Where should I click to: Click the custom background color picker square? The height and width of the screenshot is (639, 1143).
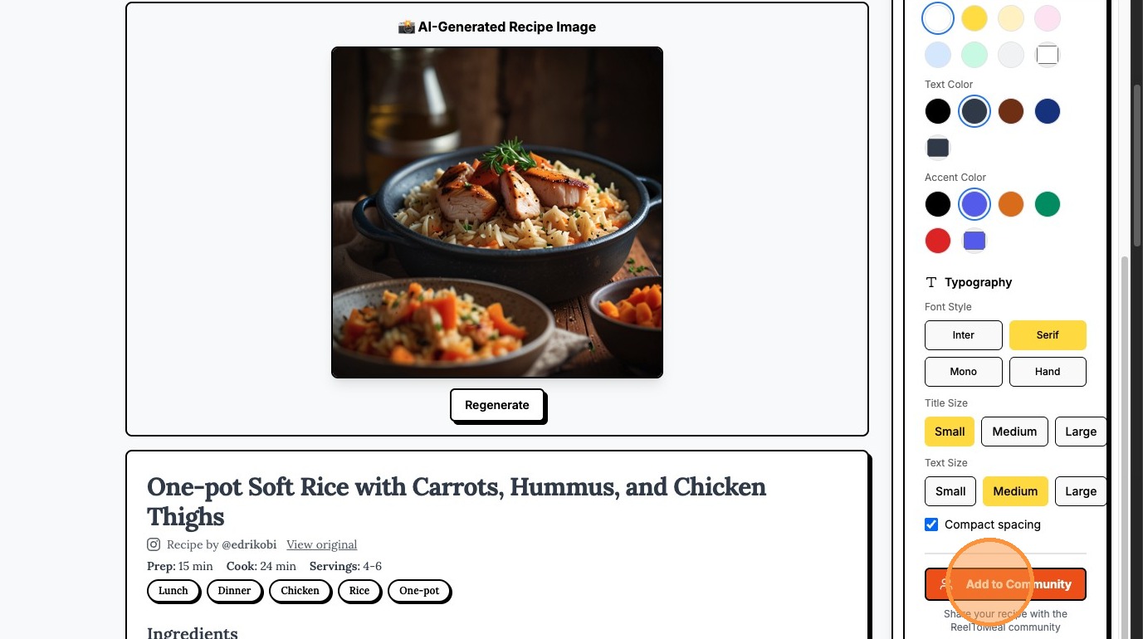(1048, 55)
